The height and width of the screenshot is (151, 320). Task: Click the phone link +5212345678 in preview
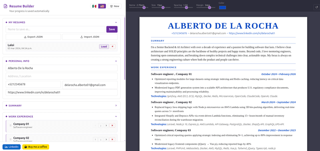point(179,33)
